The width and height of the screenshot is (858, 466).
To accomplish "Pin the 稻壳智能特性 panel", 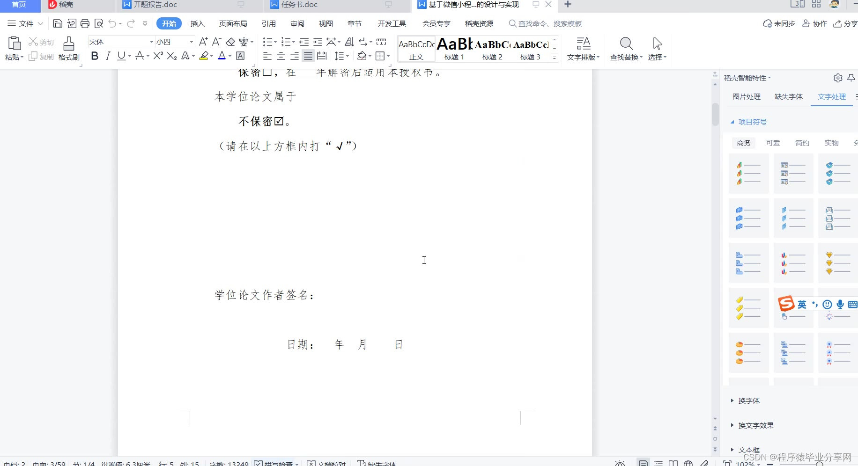I will click(851, 78).
